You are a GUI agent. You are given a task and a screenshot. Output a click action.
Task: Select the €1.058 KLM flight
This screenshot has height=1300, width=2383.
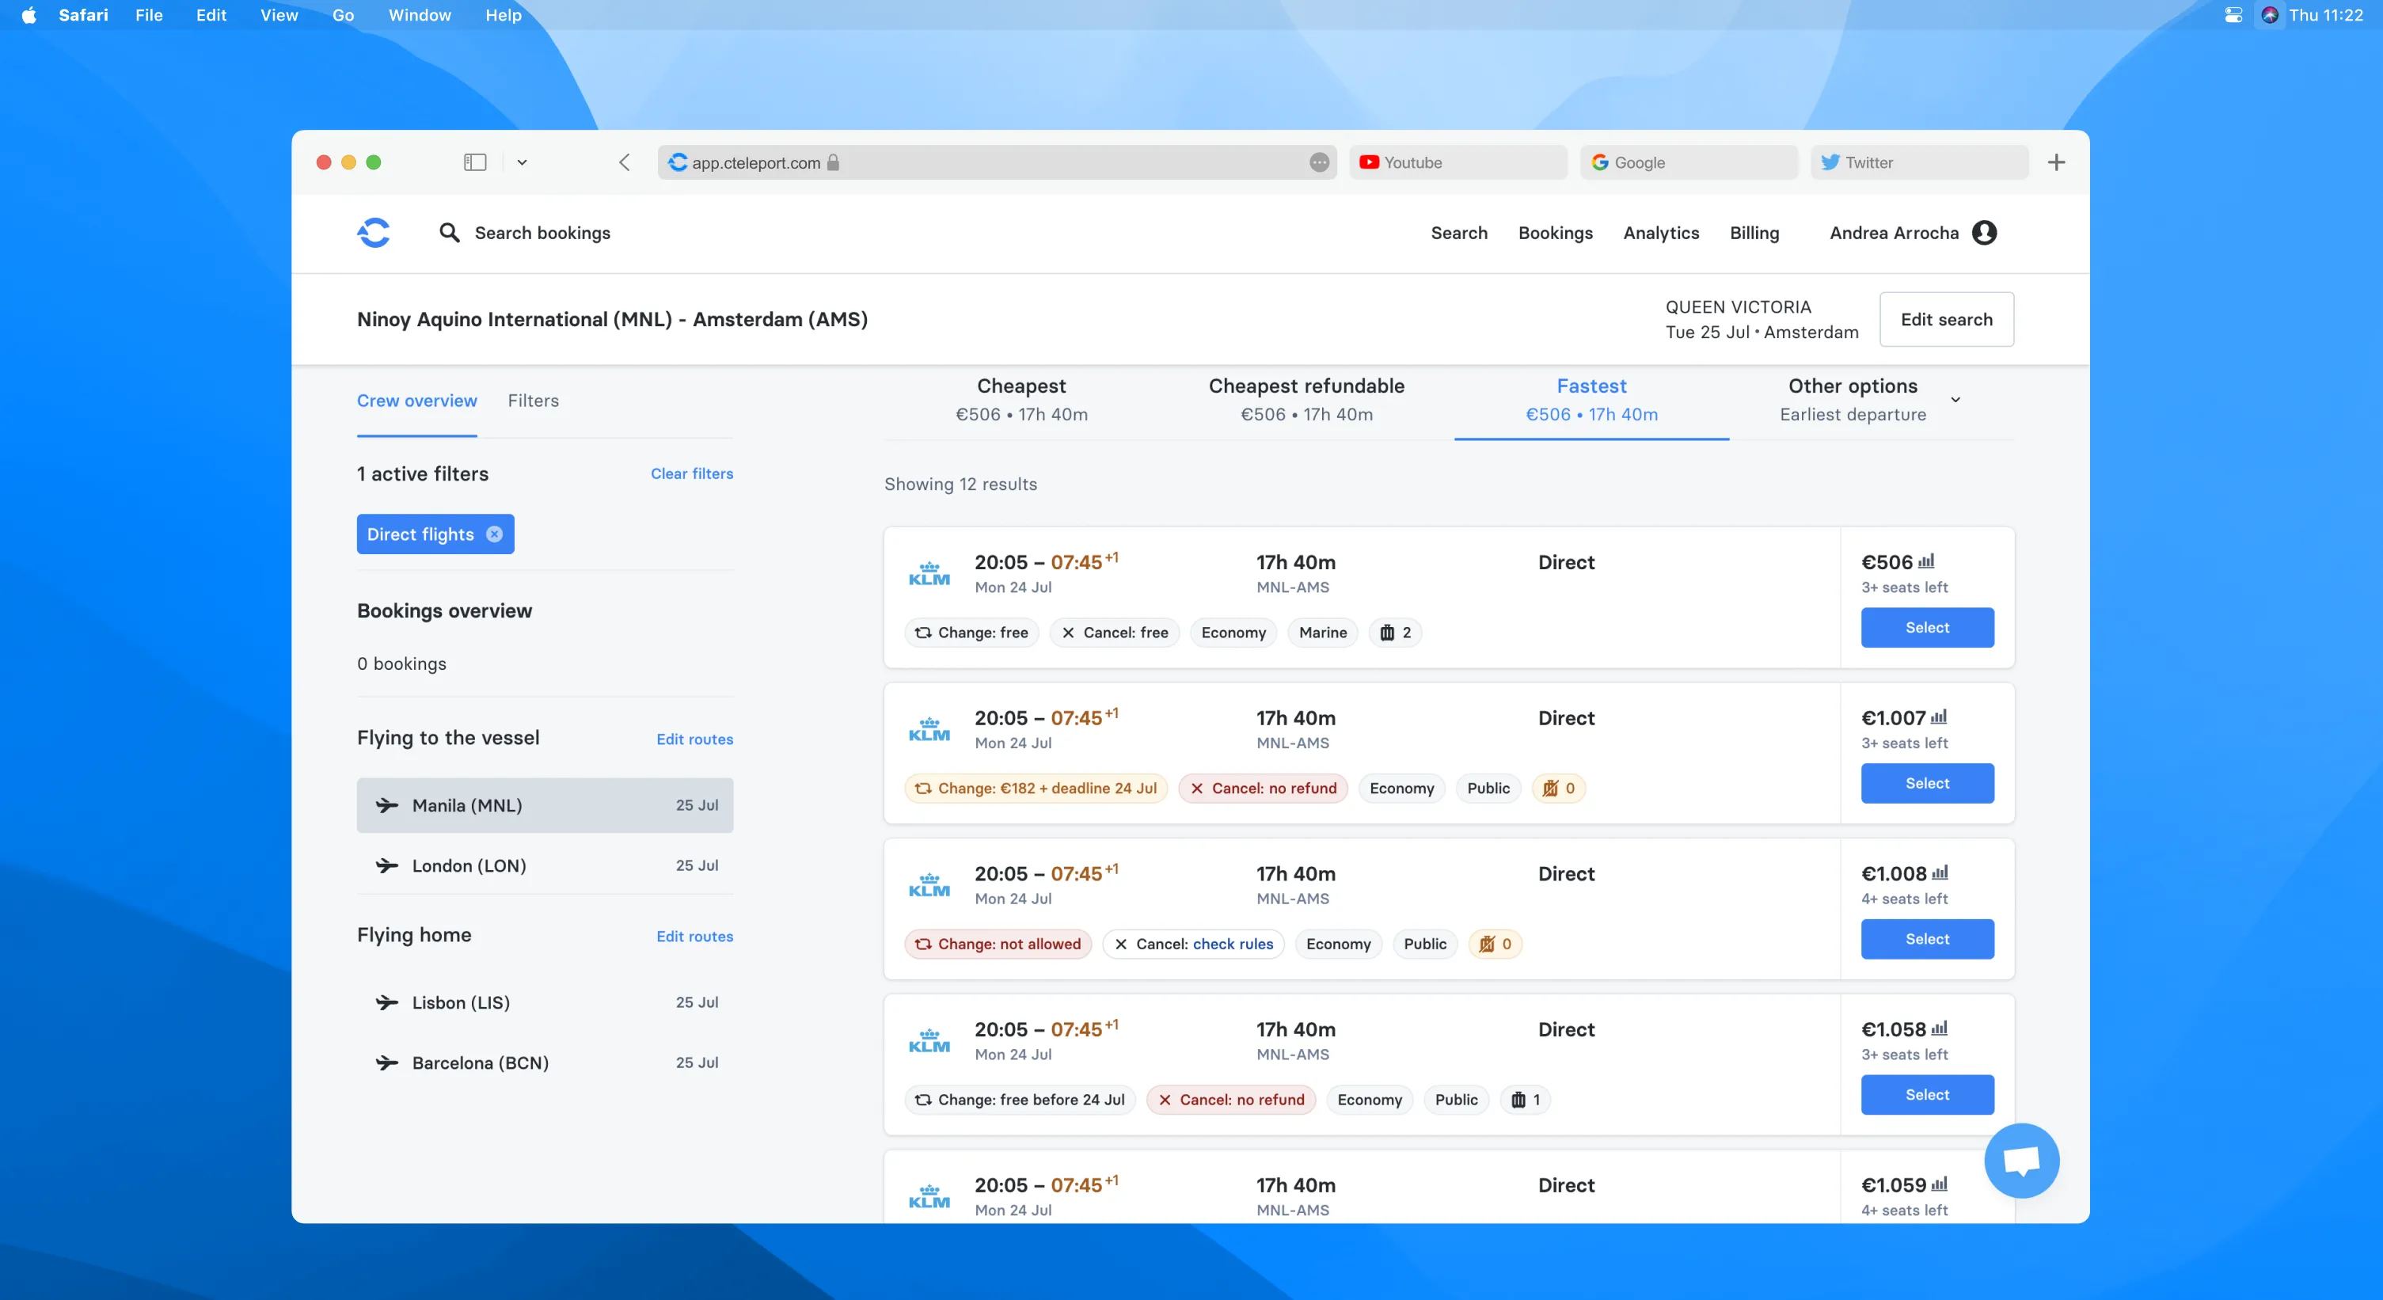[1927, 1093]
